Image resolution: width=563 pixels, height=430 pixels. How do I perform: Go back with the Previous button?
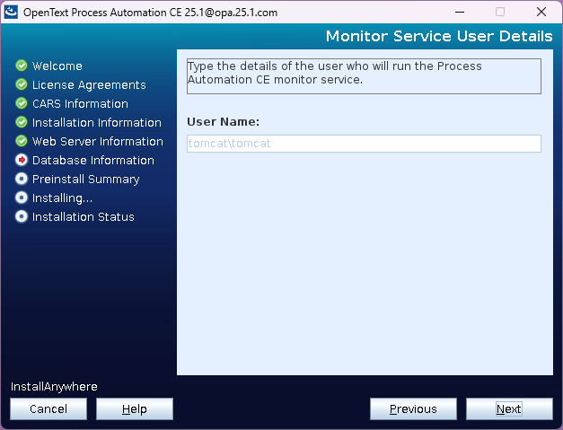(x=413, y=408)
